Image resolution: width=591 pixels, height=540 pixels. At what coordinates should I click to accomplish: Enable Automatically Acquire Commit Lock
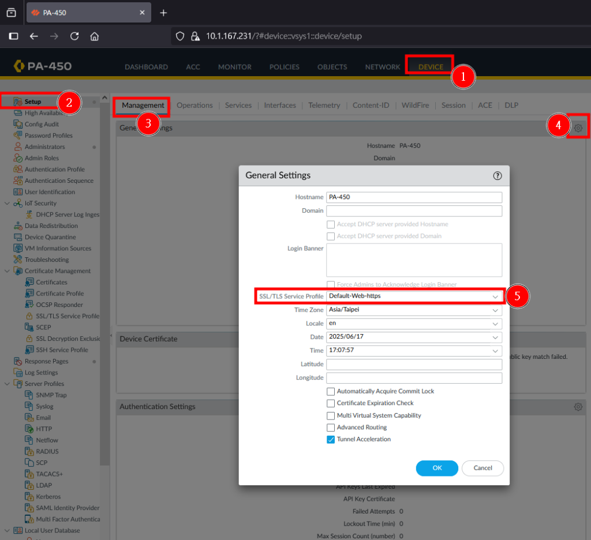[331, 392]
